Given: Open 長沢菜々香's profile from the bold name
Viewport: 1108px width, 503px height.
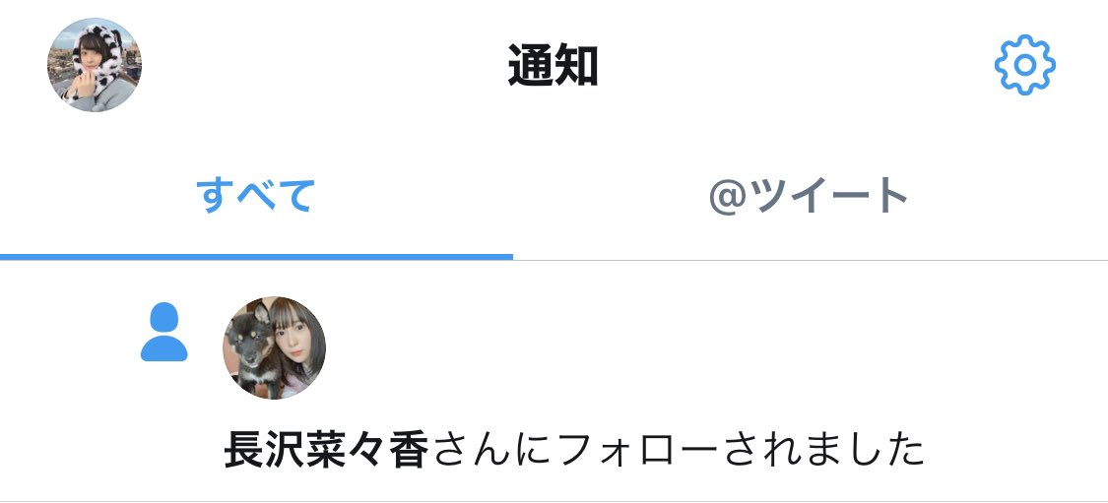Looking at the screenshot, I should point(326,450).
